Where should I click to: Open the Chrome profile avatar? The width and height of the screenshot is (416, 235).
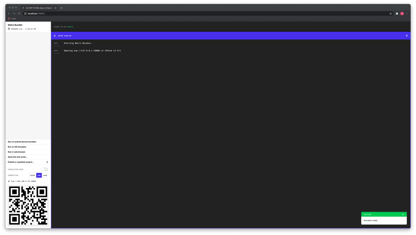coord(402,14)
